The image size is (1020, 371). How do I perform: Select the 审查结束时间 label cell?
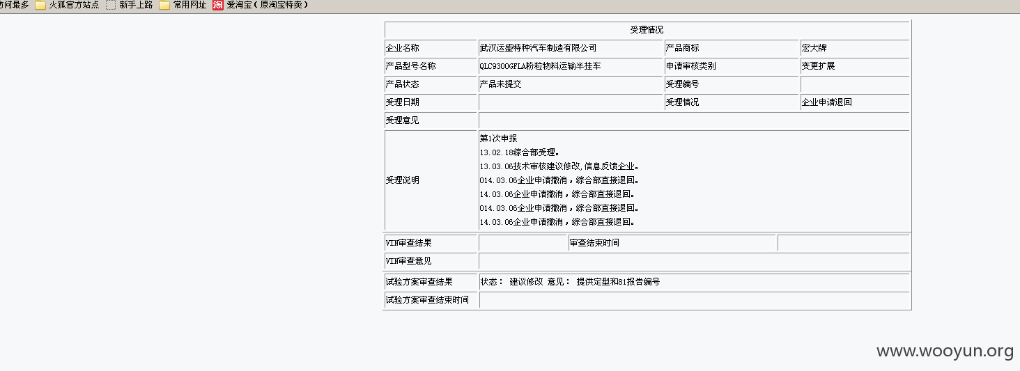click(x=672, y=243)
